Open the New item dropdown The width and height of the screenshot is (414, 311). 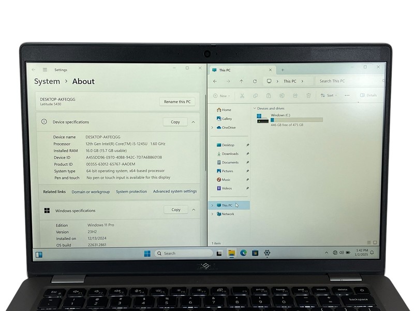click(x=222, y=96)
